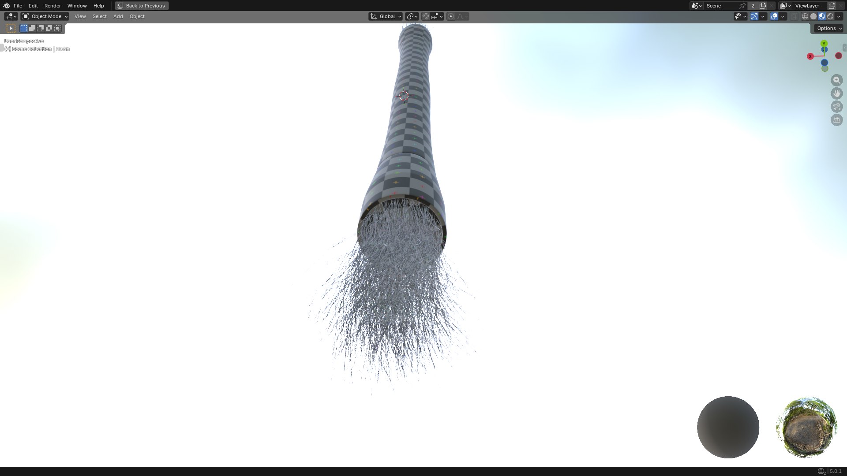This screenshot has width=847, height=476.
Task: Select material preview shading mode
Action: click(822, 16)
